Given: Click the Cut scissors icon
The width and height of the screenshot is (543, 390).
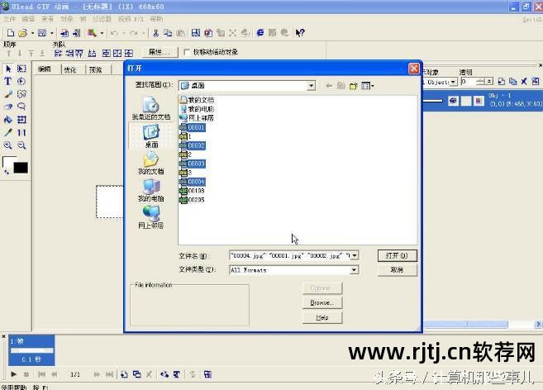Looking at the screenshot, I should click(155, 33).
